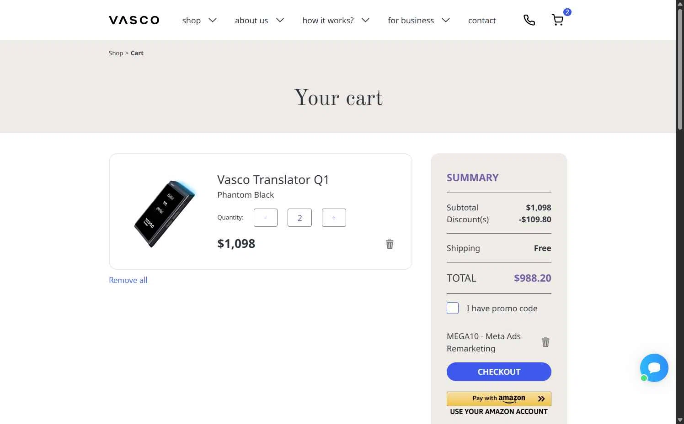
Task: Click the quantity input field showing 2
Action: tap(299, 218)
